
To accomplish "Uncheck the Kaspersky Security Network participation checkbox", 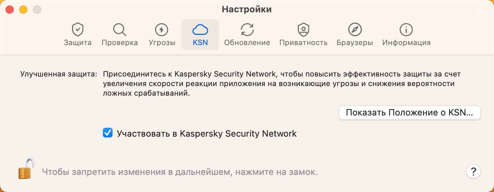I will (108, 133).
